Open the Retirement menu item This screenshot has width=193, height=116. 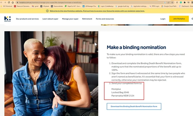point(87,19)
